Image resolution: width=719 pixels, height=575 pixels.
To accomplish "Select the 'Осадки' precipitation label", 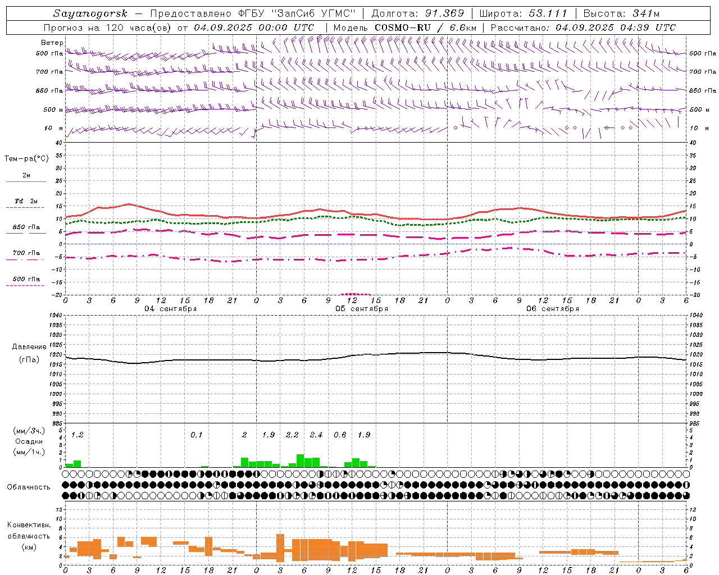I will coord(29,441).
